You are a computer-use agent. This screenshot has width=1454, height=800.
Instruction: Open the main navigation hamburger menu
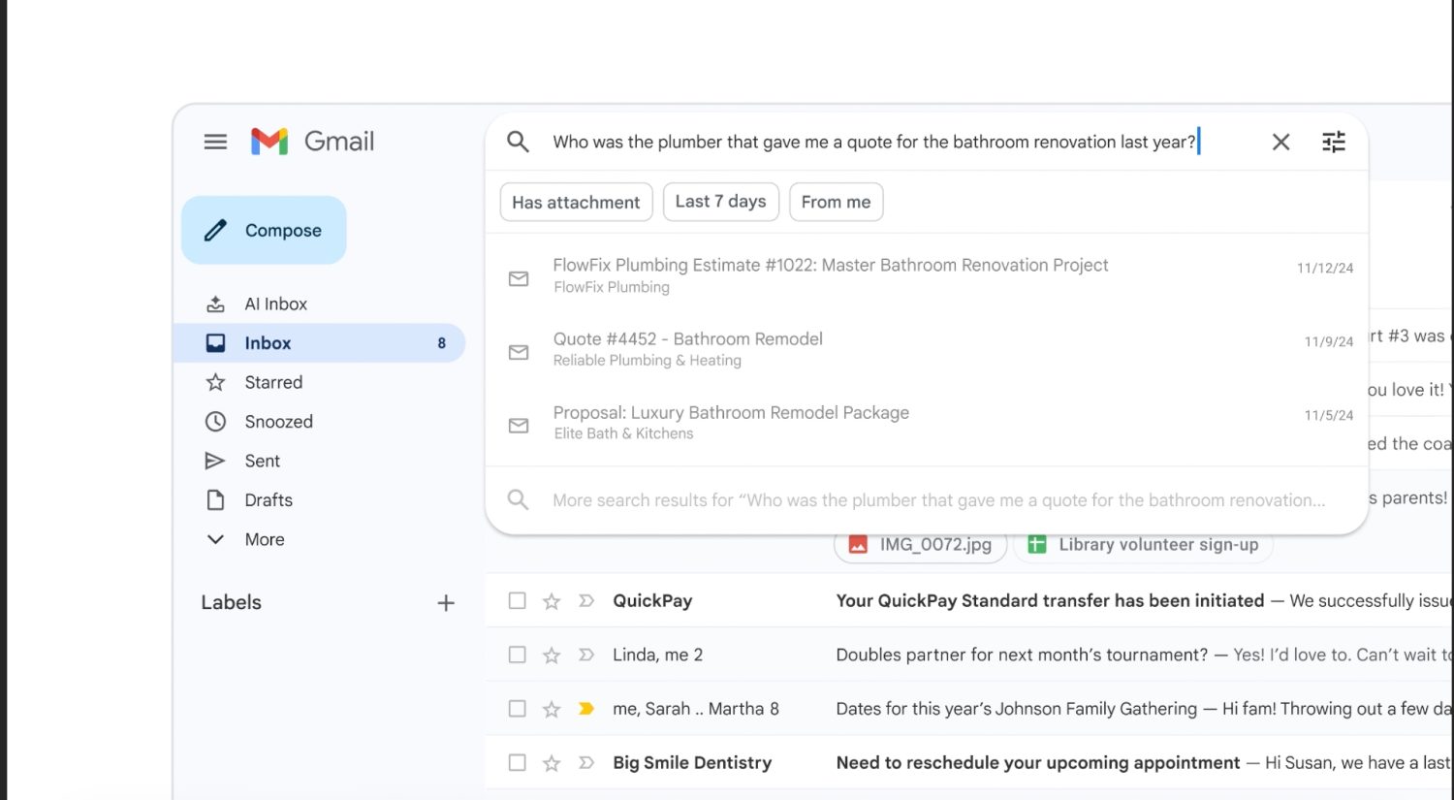pos(214,141)
